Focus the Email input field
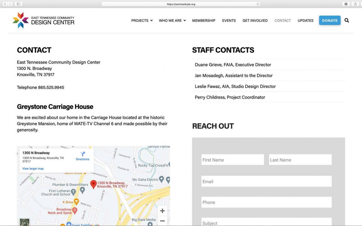The image size is (362, 226). pos(266,181)
